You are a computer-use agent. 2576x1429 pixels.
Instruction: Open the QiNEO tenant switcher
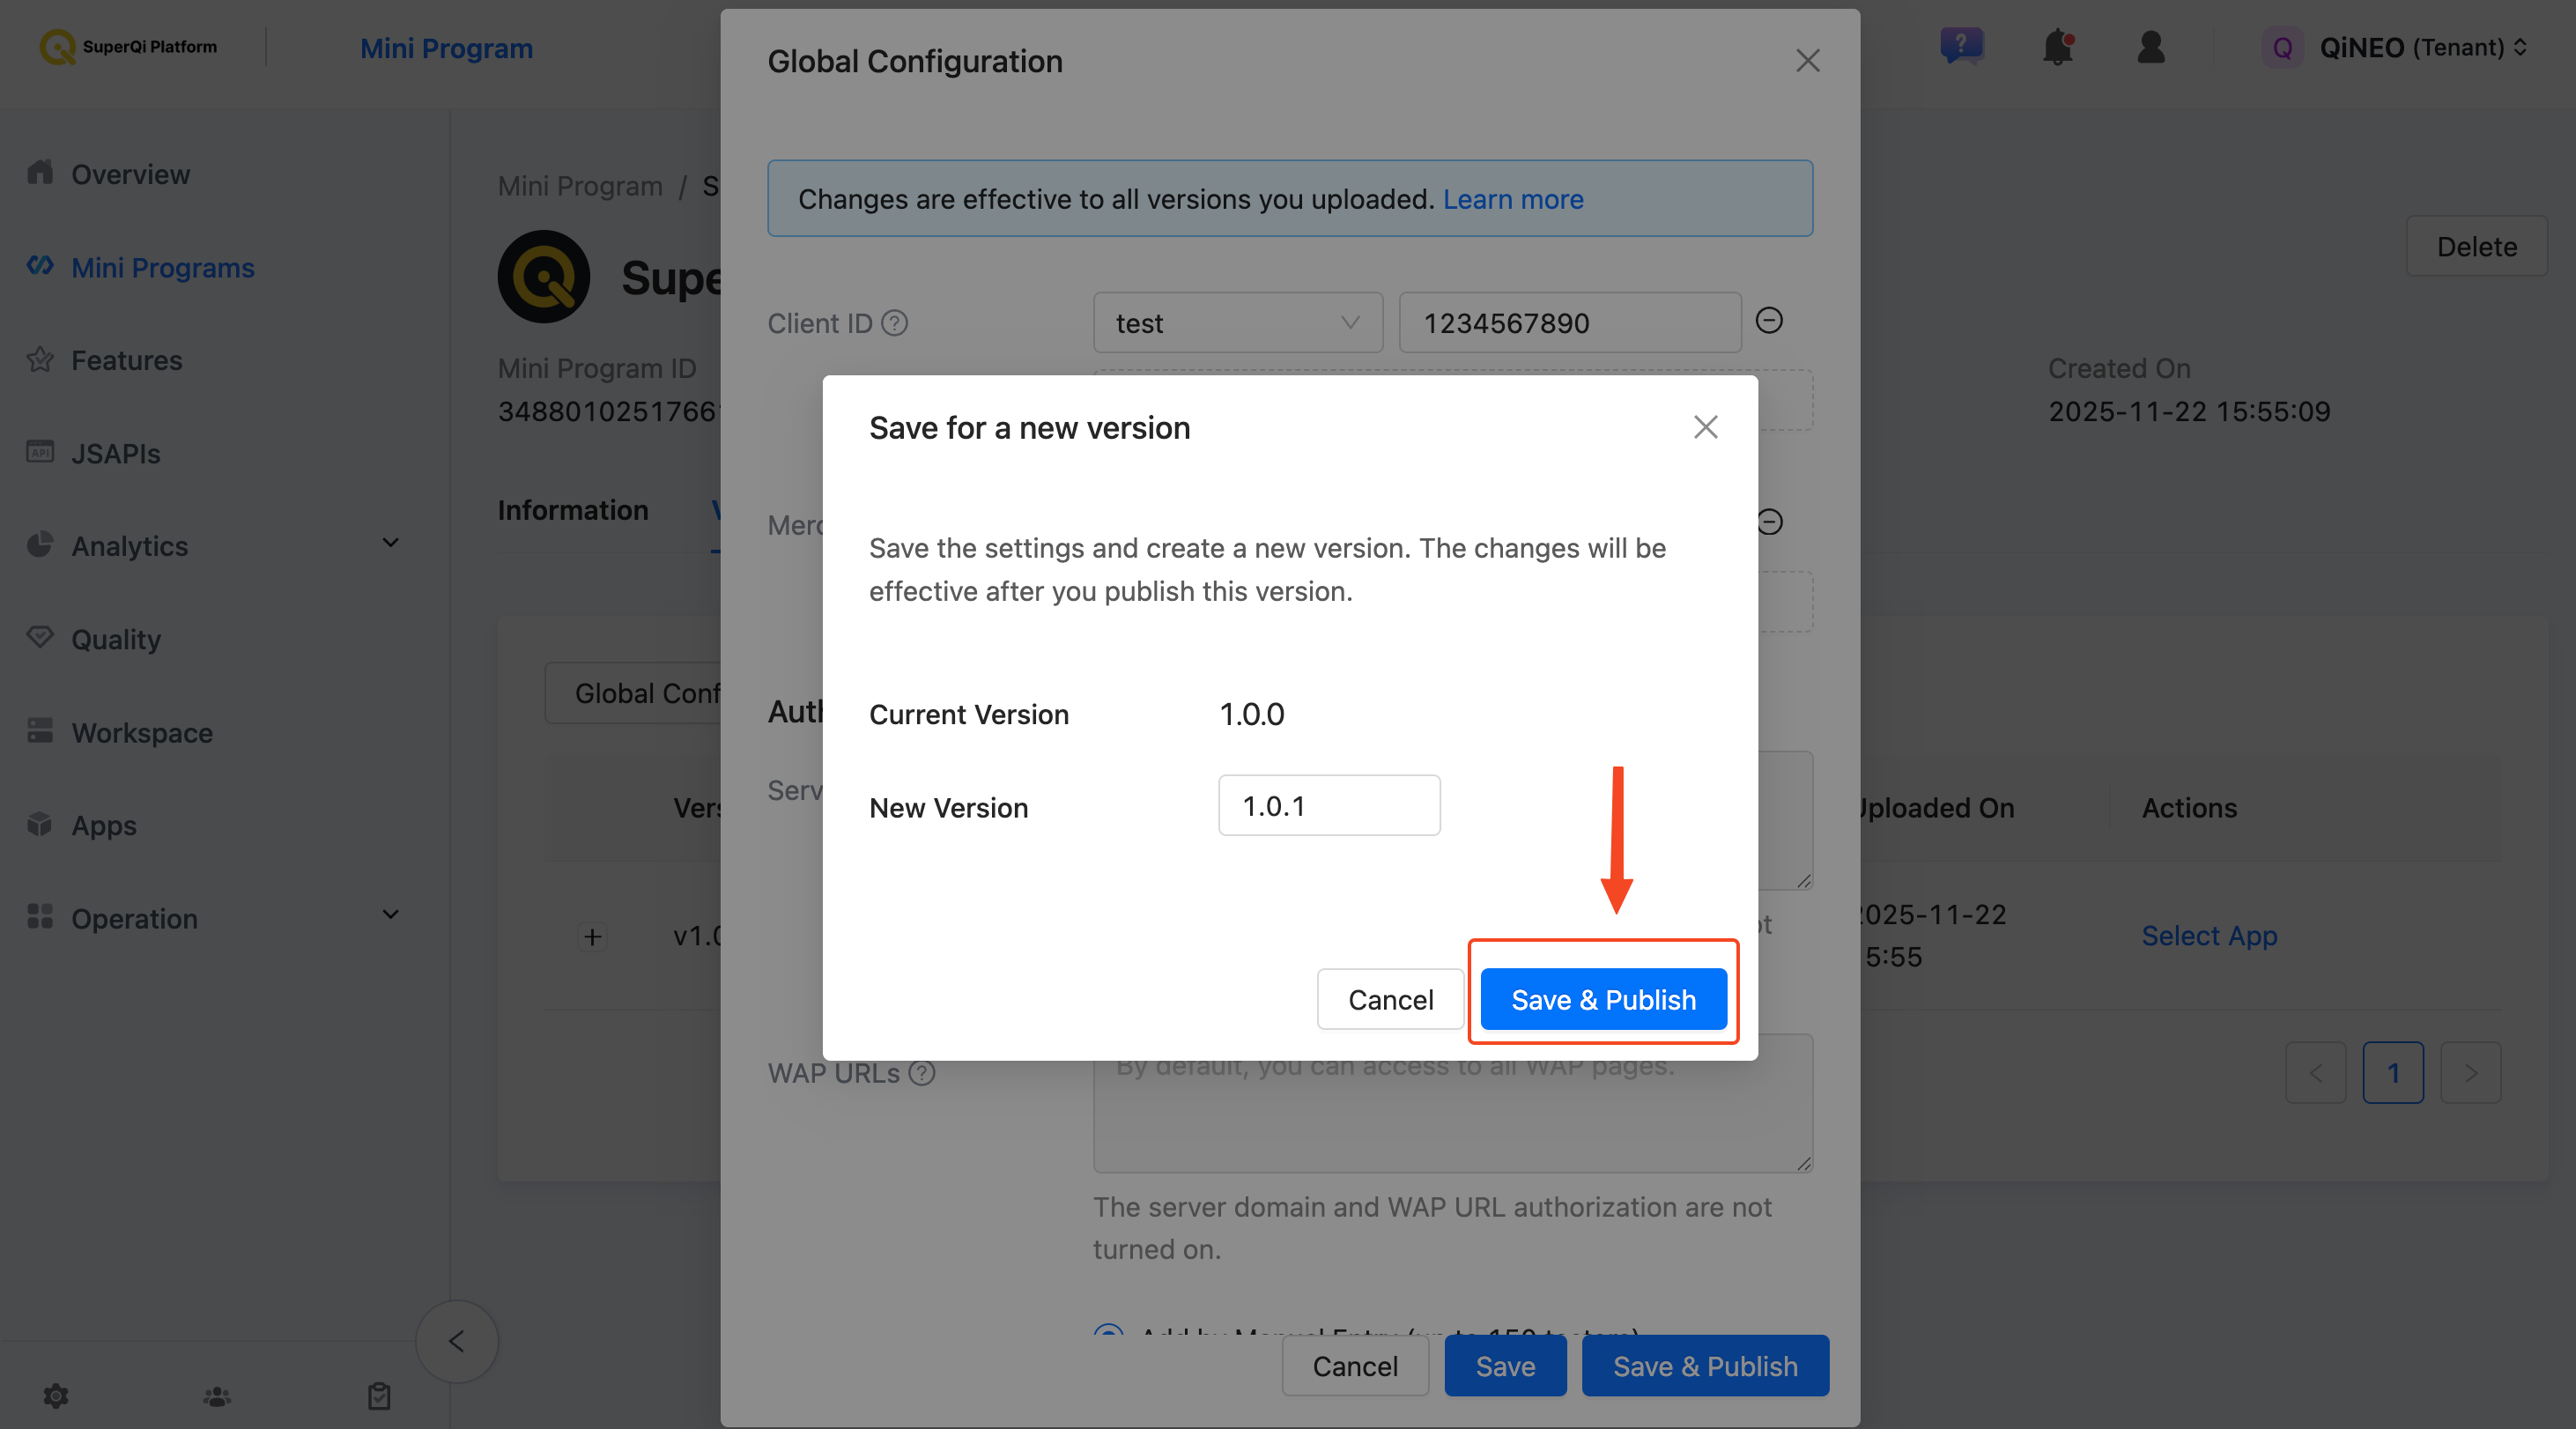tap(2397, 47)
